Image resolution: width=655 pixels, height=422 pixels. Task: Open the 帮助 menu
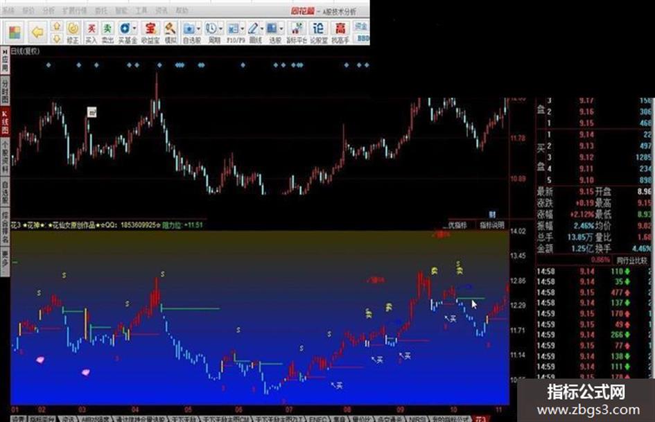tap(182, 10)
